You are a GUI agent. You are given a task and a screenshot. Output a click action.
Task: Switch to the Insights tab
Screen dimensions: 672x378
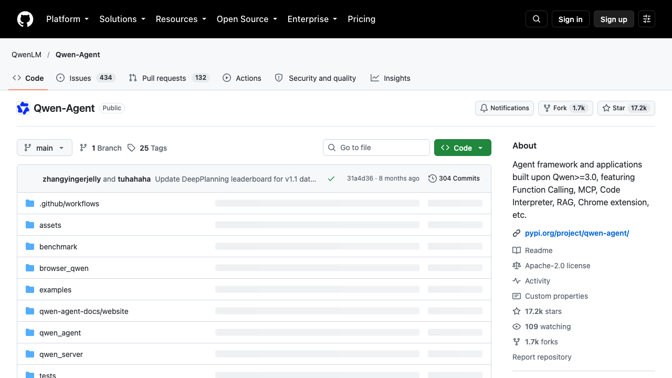coord(391,78)
